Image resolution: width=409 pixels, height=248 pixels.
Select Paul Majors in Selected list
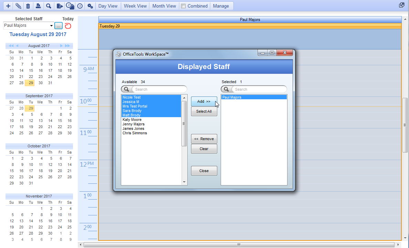pyautogui.click(x=254, y=97)
